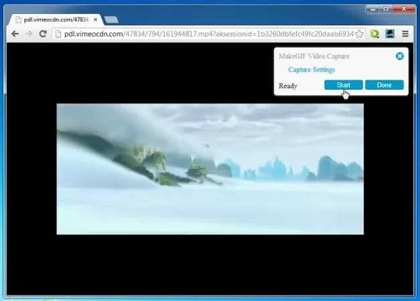This screenshot has height=301, width=420.
Task: Click the page info icon in address bar
Action: [58, 33]
